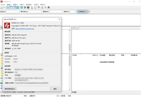141x106 pixels.
Task: Select the build date 2020-04-28 text
Action: pos(16,41)
